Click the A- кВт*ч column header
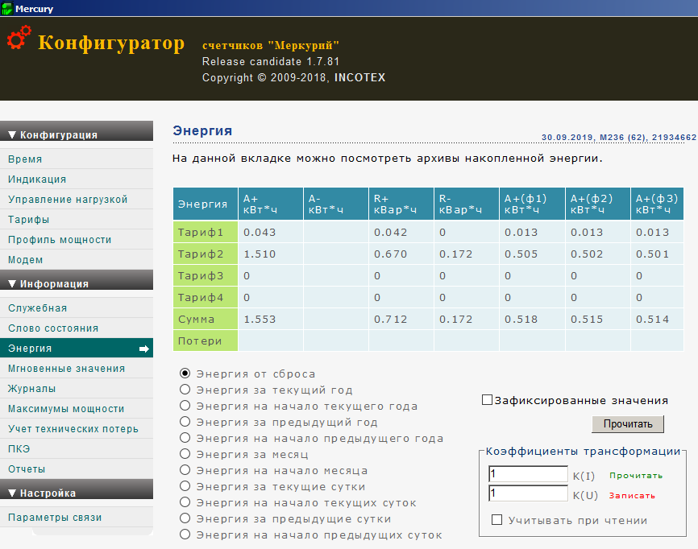The height and width of the screenshot is (549, 698). (x=336, y=204)
